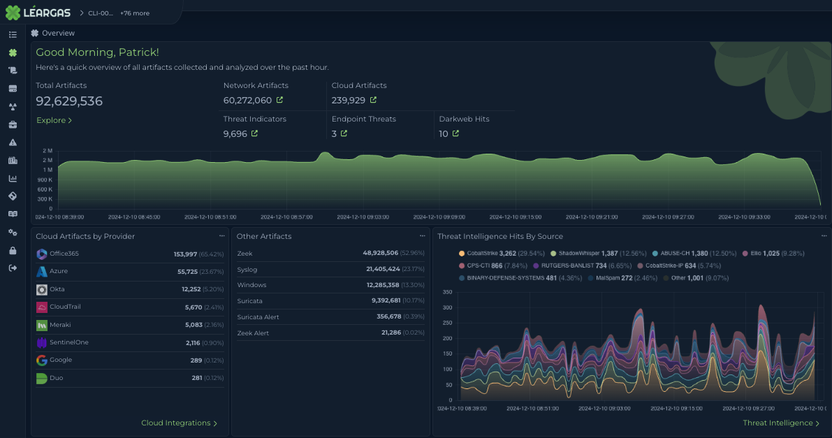Screen dimensions: 832x438
Task: Open the warning triangle alerts icon
Action: 13,143
